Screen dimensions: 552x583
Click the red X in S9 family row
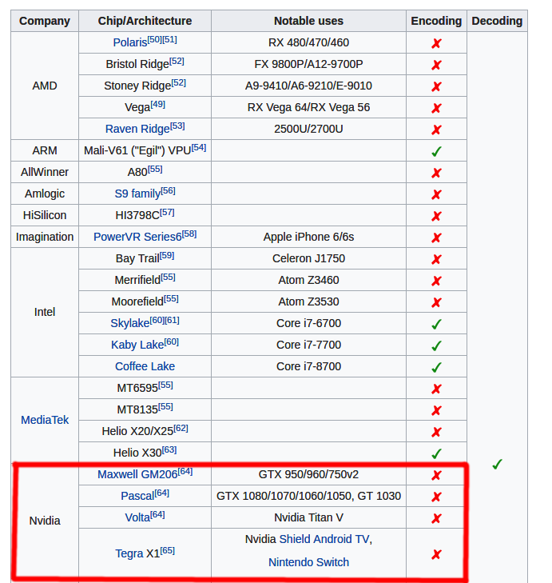pyautogui.click(x=436, y=194)
